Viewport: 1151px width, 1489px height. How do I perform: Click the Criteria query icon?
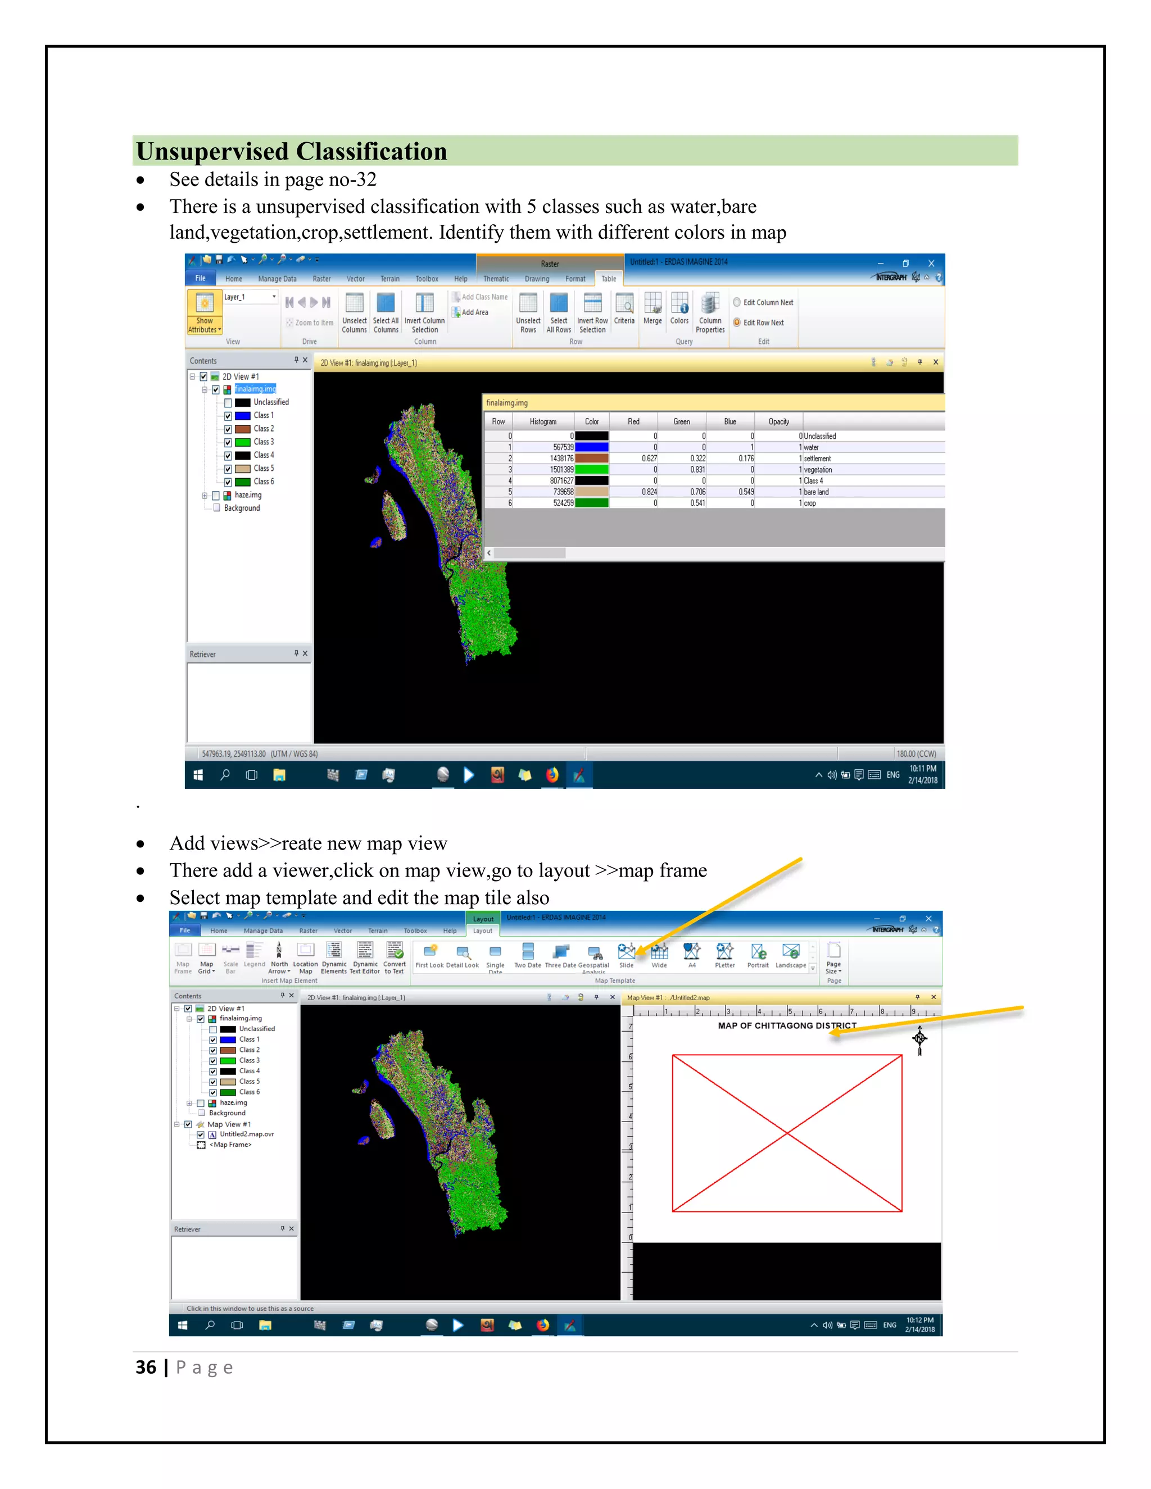(x=624, y=304)
